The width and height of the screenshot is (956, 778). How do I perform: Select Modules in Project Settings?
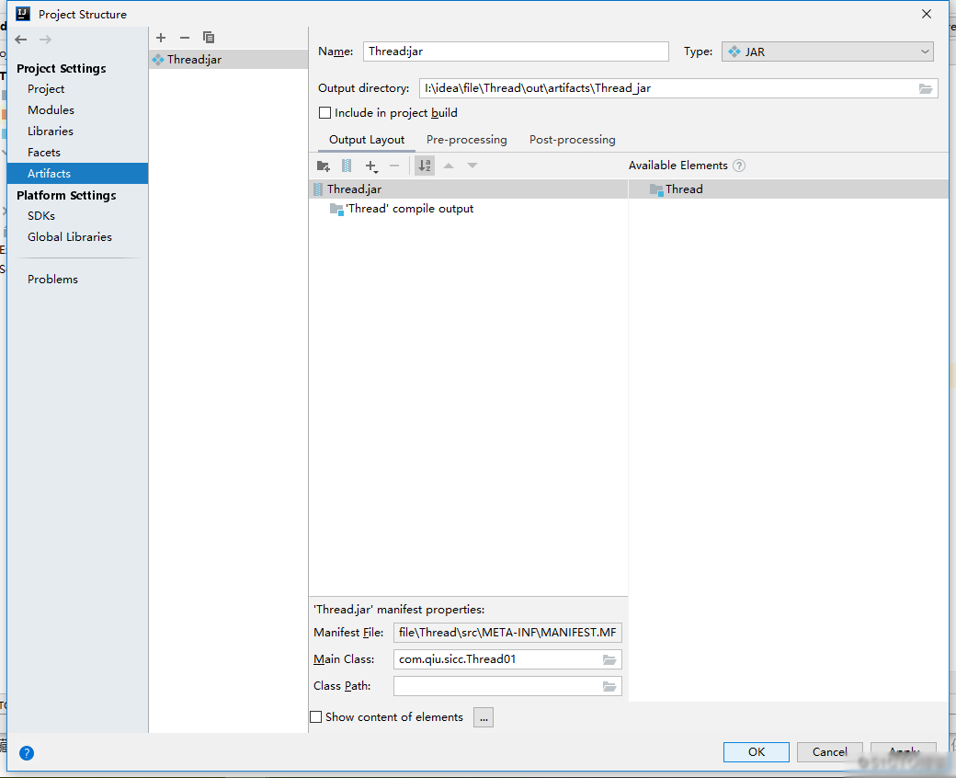51,110
